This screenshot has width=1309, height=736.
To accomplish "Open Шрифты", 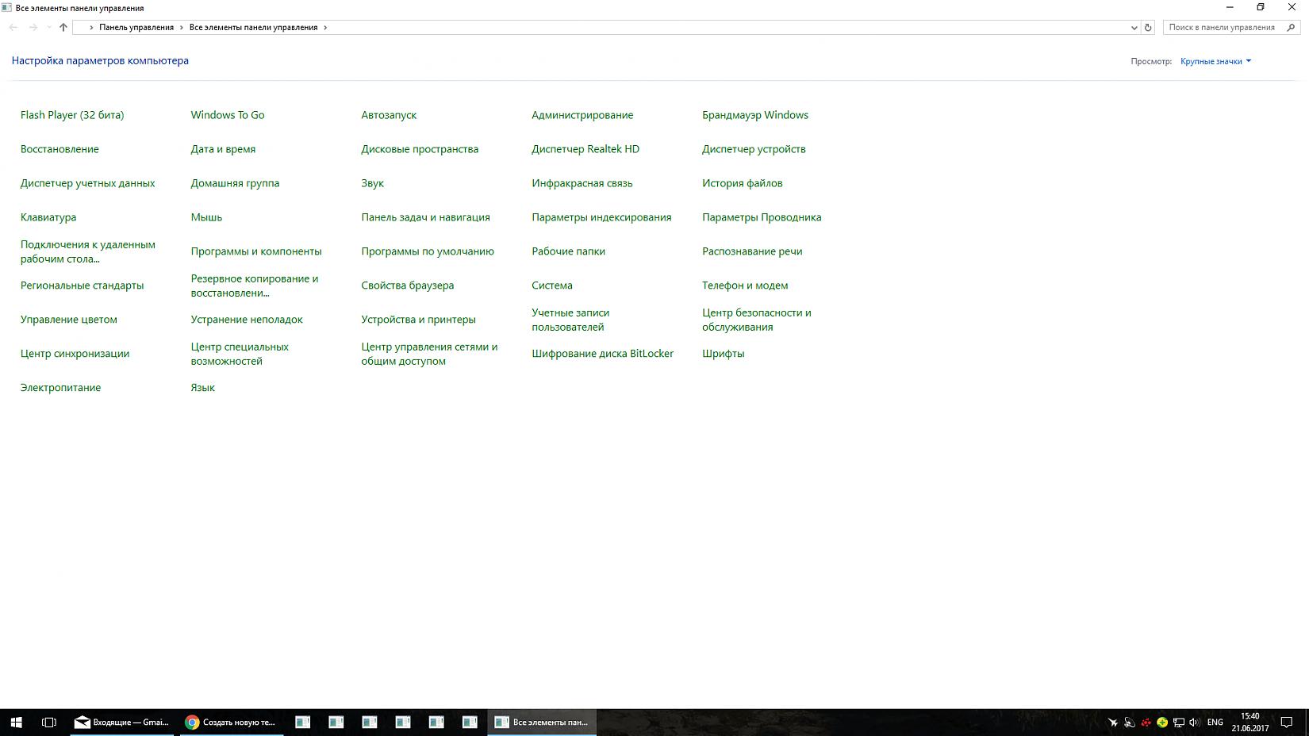I will [x=724, y=354].
